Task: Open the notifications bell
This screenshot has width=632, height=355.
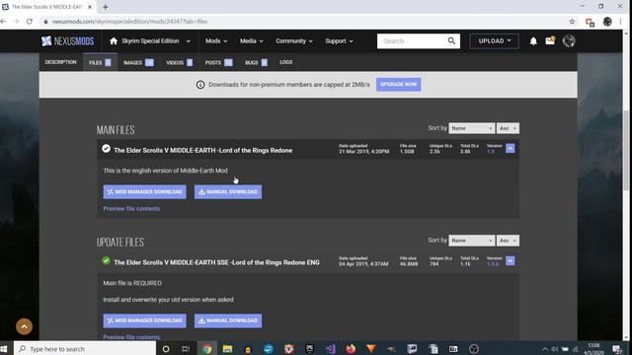Action: tap(533, 41)
